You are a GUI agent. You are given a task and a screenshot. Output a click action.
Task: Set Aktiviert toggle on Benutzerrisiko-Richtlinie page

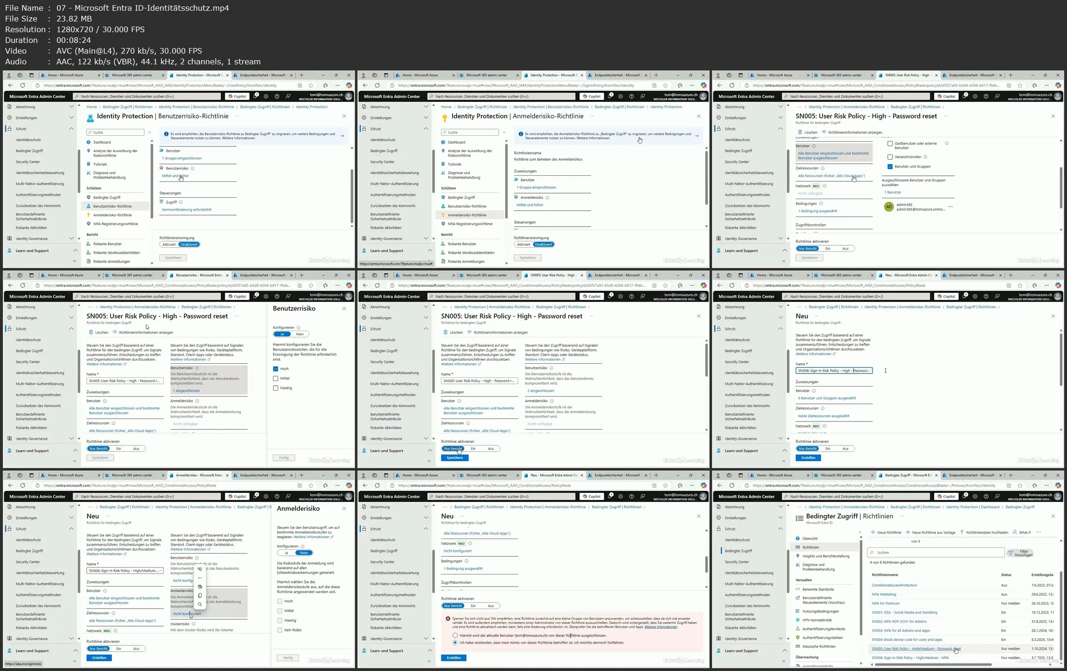point(169,244)
